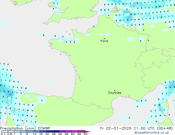Viewport: 175px width, 135px height.
Task: Click the forecast date 'Fr 02-01-2026'
Action: pos(116,128)
